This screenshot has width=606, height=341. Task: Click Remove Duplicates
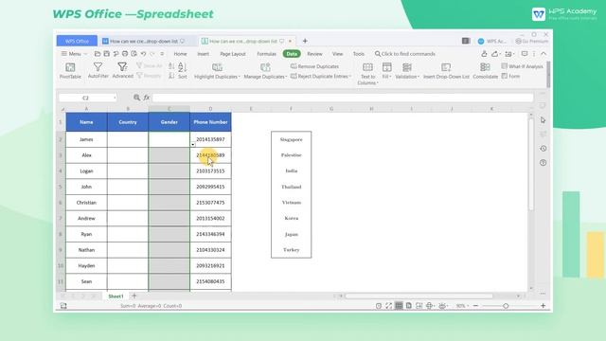click(314, 66)
